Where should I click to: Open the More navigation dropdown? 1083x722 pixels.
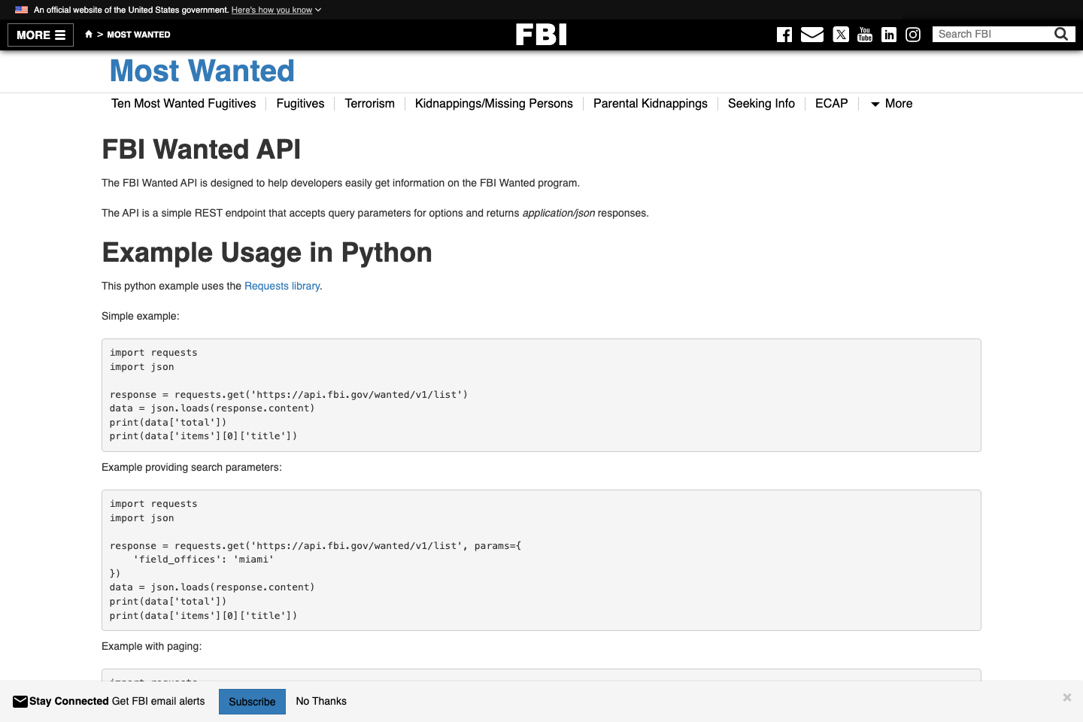(x=891, y=104)
